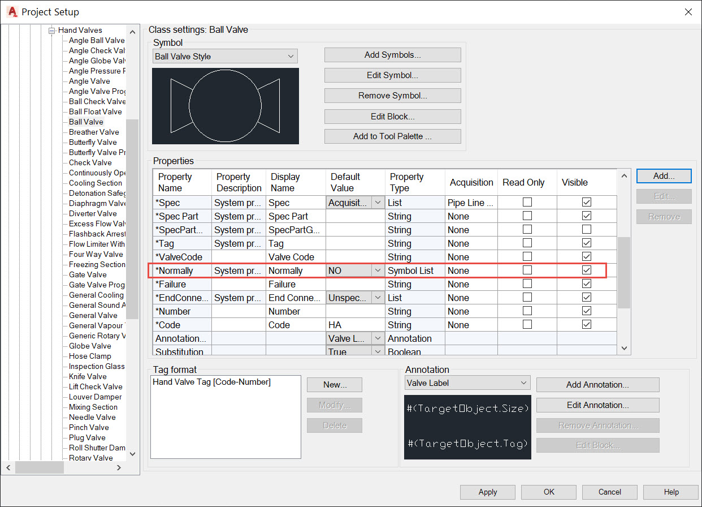Open the Normally default value NO dropdown

coord(378,270)
